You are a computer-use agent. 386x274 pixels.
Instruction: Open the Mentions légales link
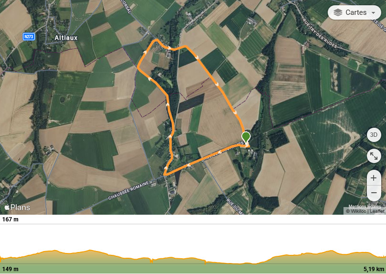coord(365,207)
